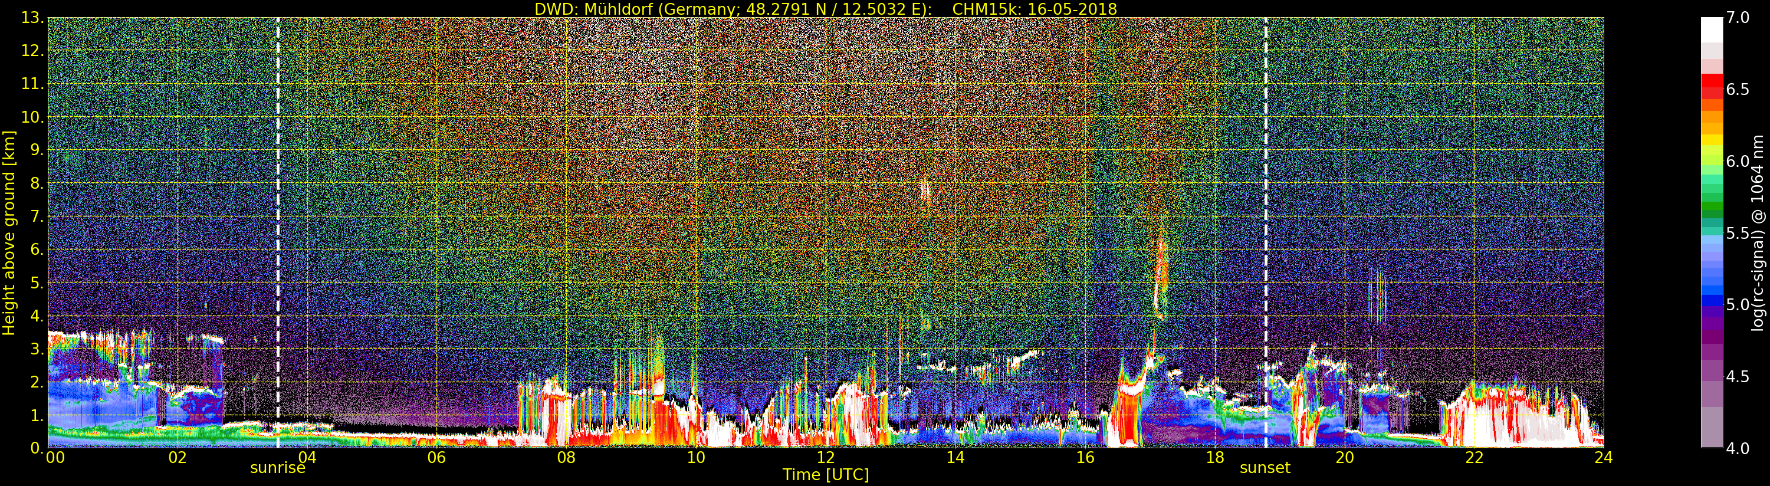Click the '22' time tick label
The width and height of the screenshot is (1770, 486).
tap(1475, 458)
